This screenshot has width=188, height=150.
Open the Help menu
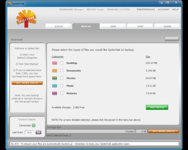(x=175, y=9)
